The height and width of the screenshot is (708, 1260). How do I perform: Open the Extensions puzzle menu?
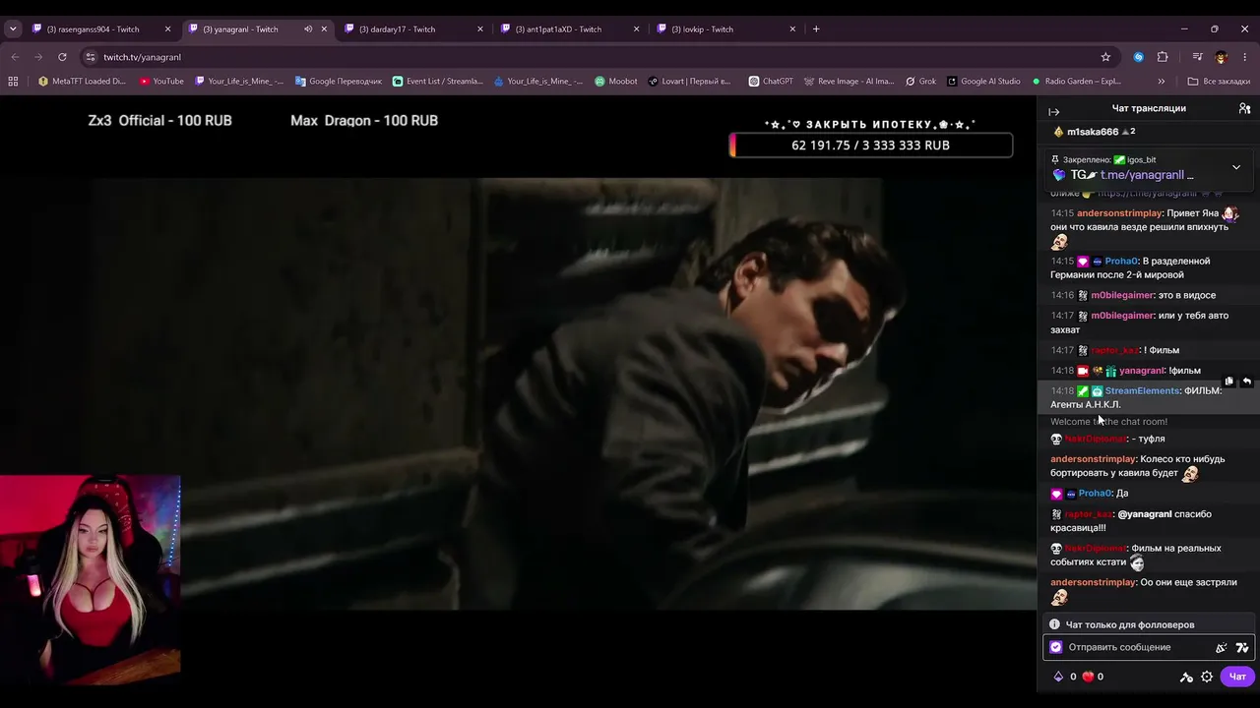pyautogui.click(x=1163, y=57)
